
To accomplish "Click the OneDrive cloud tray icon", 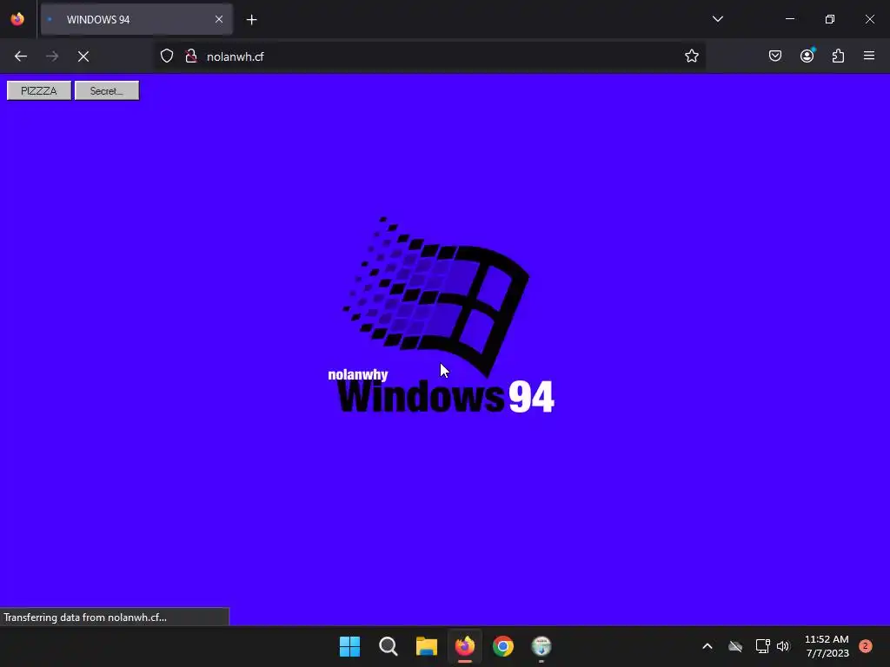I will 735,646.
